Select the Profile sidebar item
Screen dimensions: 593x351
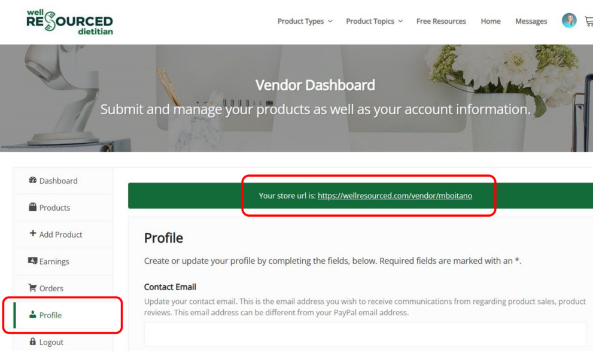63,315
